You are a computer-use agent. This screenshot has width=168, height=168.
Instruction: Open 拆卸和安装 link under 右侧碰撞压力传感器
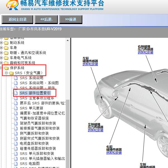(x=145, y=52)
